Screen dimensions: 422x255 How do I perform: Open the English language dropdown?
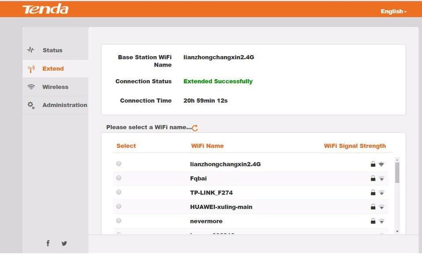coord(393,11)
